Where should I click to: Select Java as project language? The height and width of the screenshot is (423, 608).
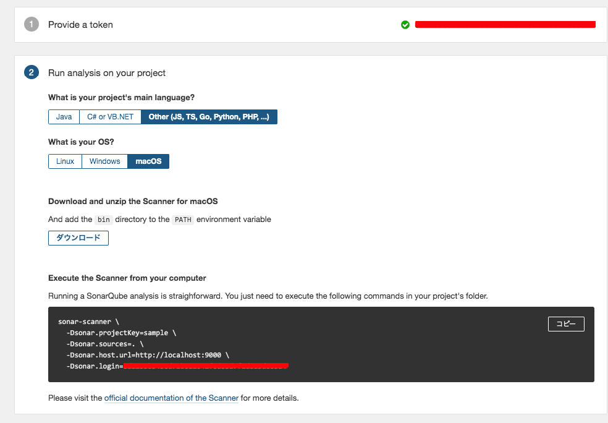[x=64, y=117]
